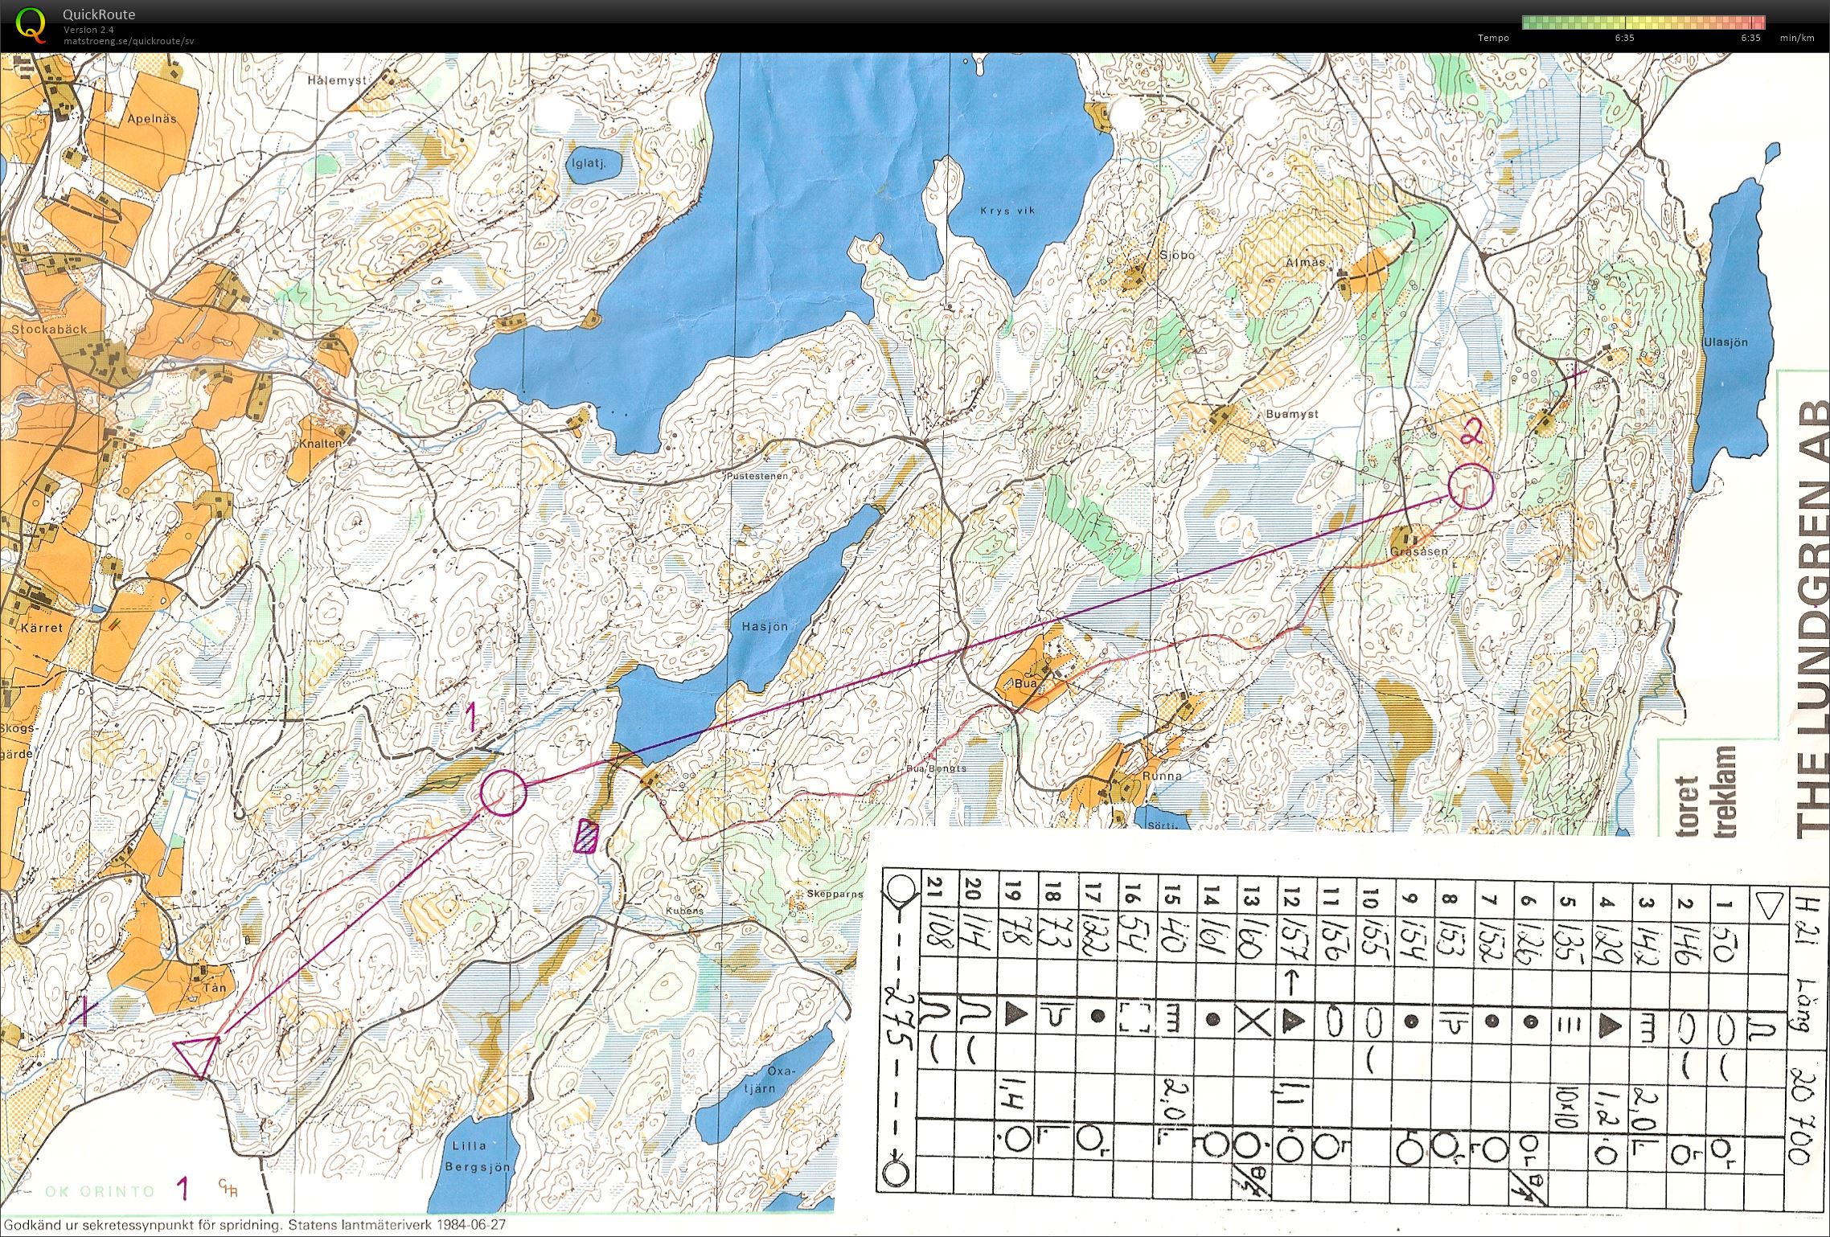
Task: Click the Stockabäck place name
Action: [x=49, y=330]
